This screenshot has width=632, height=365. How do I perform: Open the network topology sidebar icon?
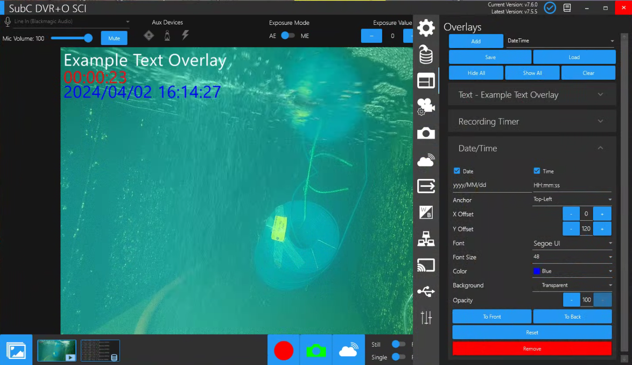[426, 240]
